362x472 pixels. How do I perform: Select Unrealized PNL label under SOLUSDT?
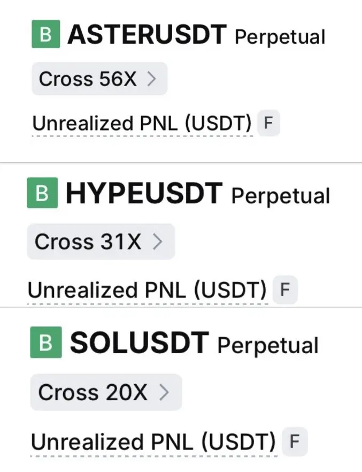(x=153, y=441)
